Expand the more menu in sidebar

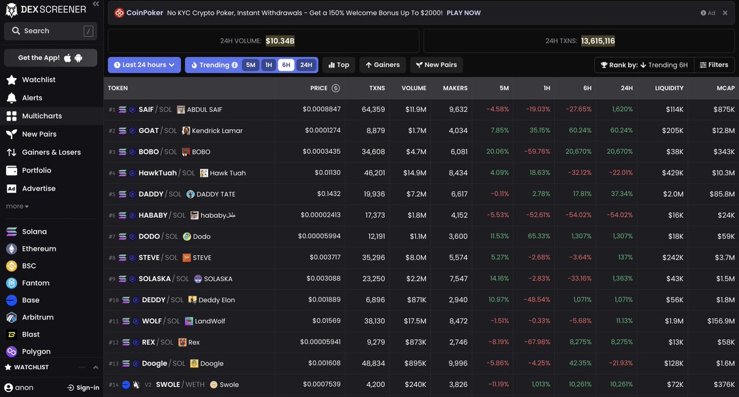coord(17,206)
